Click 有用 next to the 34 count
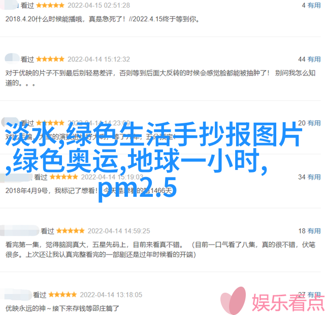The width and height of the screenshot is (325, 315). 314,177
